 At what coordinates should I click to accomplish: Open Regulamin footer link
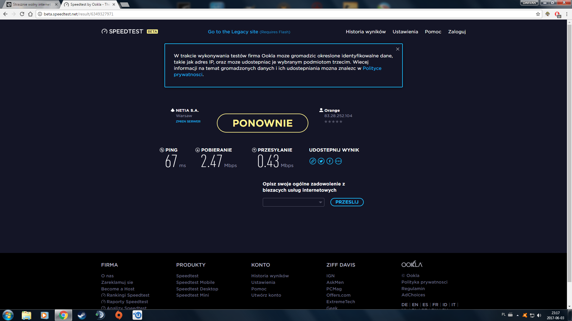coord(413,289)
